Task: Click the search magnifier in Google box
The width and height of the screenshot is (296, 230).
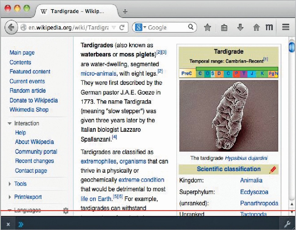Action: 191,27
